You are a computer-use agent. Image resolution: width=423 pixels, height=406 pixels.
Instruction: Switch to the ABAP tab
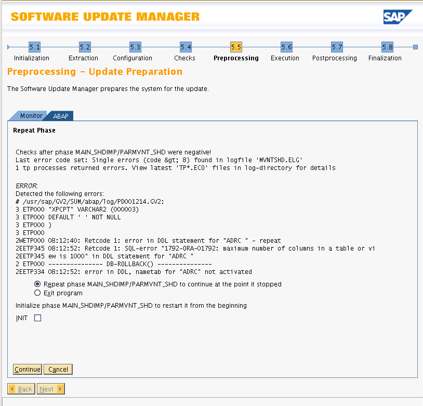pos(61,116)
